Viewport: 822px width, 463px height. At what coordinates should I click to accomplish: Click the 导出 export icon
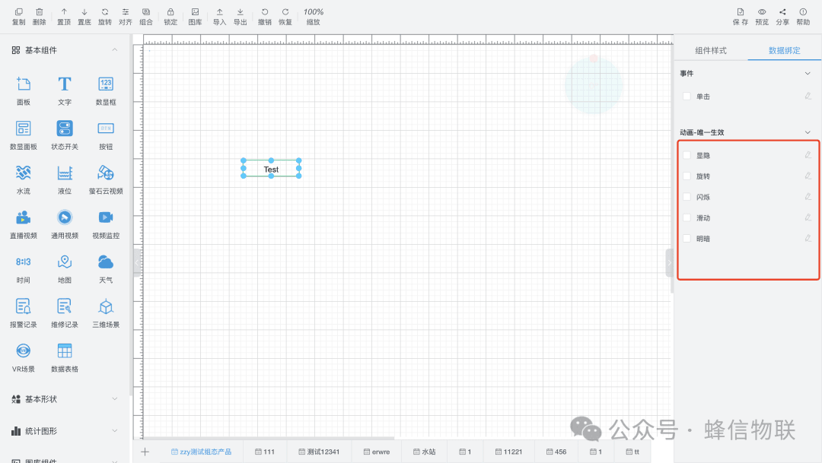click(240, 16)
